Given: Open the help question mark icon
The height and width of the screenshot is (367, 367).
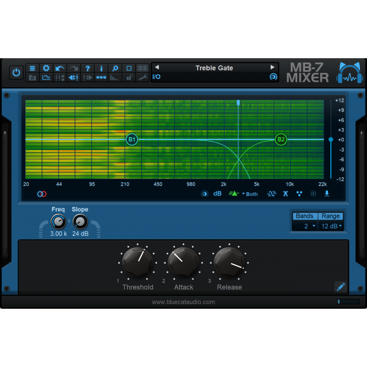Looking at the screenshot, I should coord(87,67).
